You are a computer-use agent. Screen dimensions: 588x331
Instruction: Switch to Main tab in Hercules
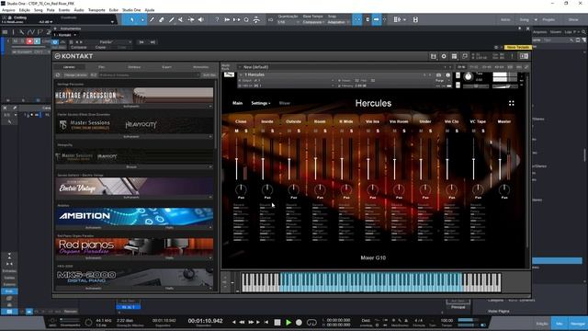[237, 103]
